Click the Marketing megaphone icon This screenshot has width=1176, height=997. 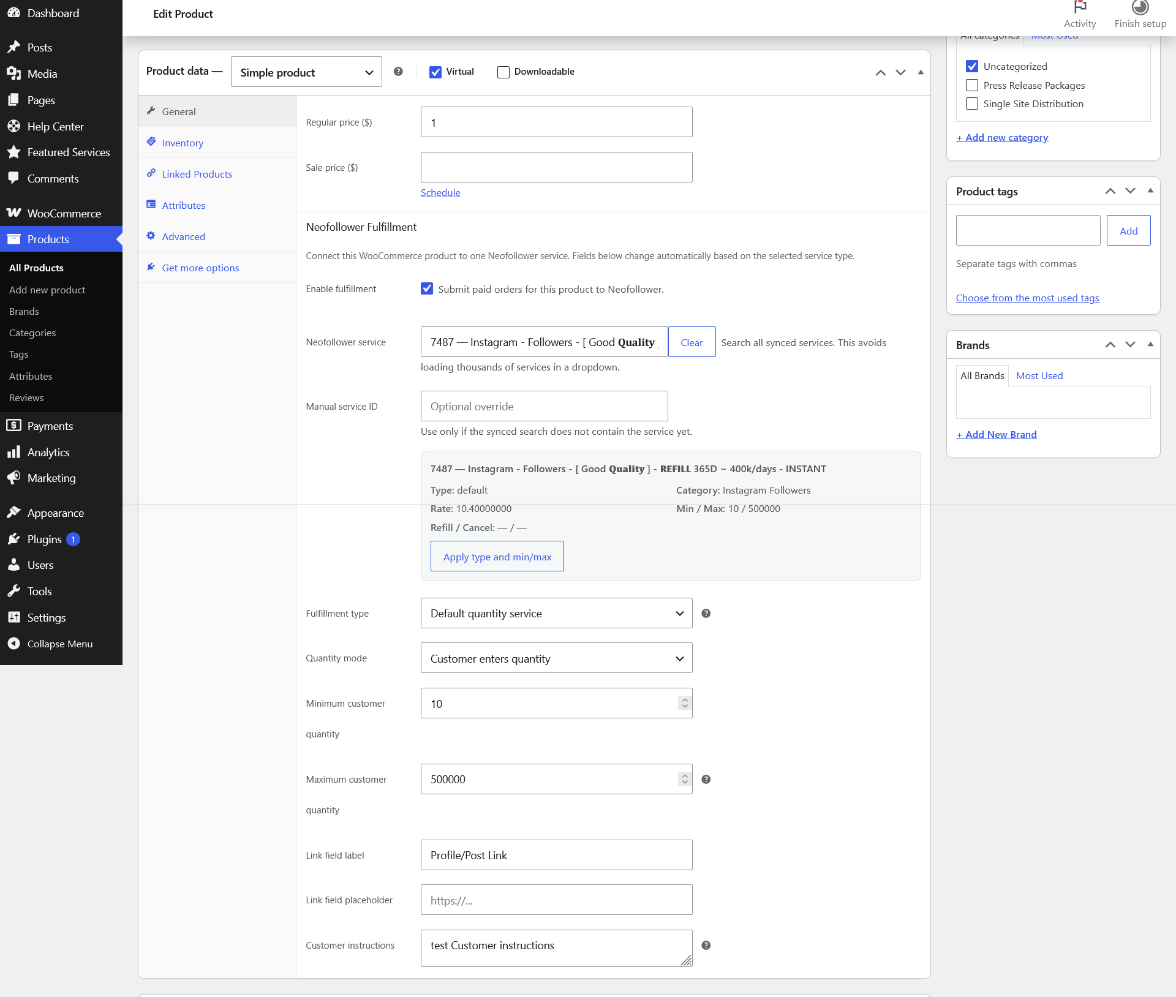13,478
